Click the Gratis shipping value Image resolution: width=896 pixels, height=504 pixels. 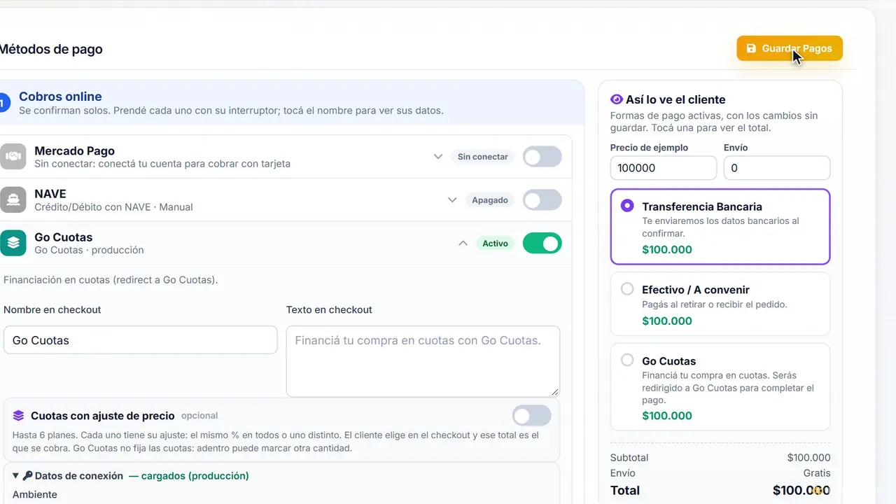click(817, 473)
